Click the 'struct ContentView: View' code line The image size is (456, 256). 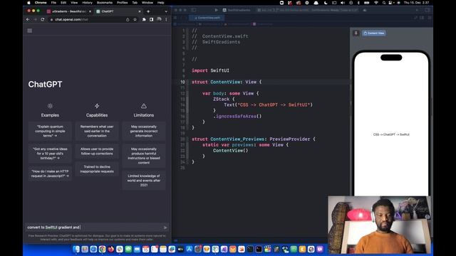tap(227, 82)
